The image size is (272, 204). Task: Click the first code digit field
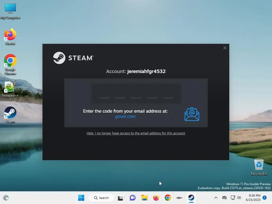104,94
